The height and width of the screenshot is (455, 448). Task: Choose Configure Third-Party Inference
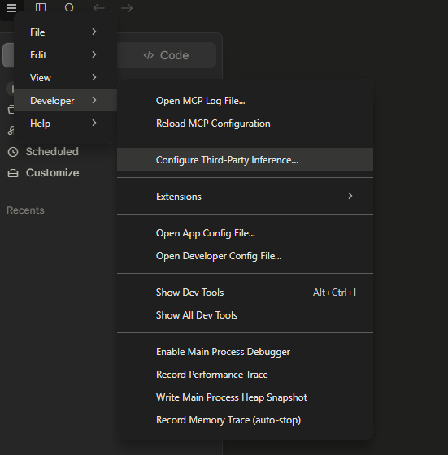(x=245, y=159)
